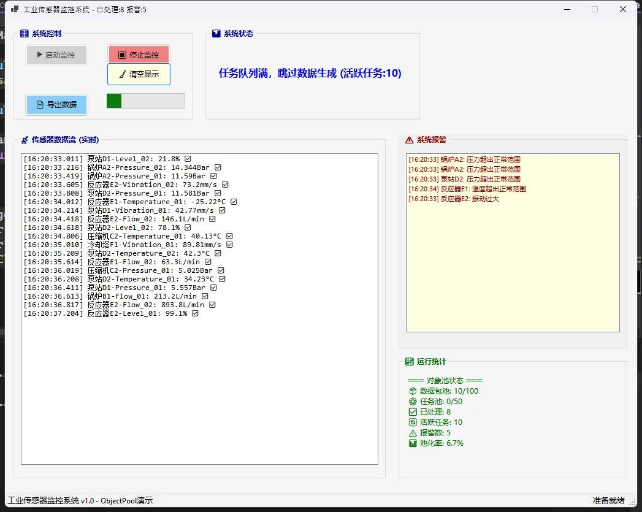Image resolution: width=642 pixels, height=512 pixels.
Task: Click checkmark on 压缩机C2-Temperature_01 row
Action: (x=230, y=236)
